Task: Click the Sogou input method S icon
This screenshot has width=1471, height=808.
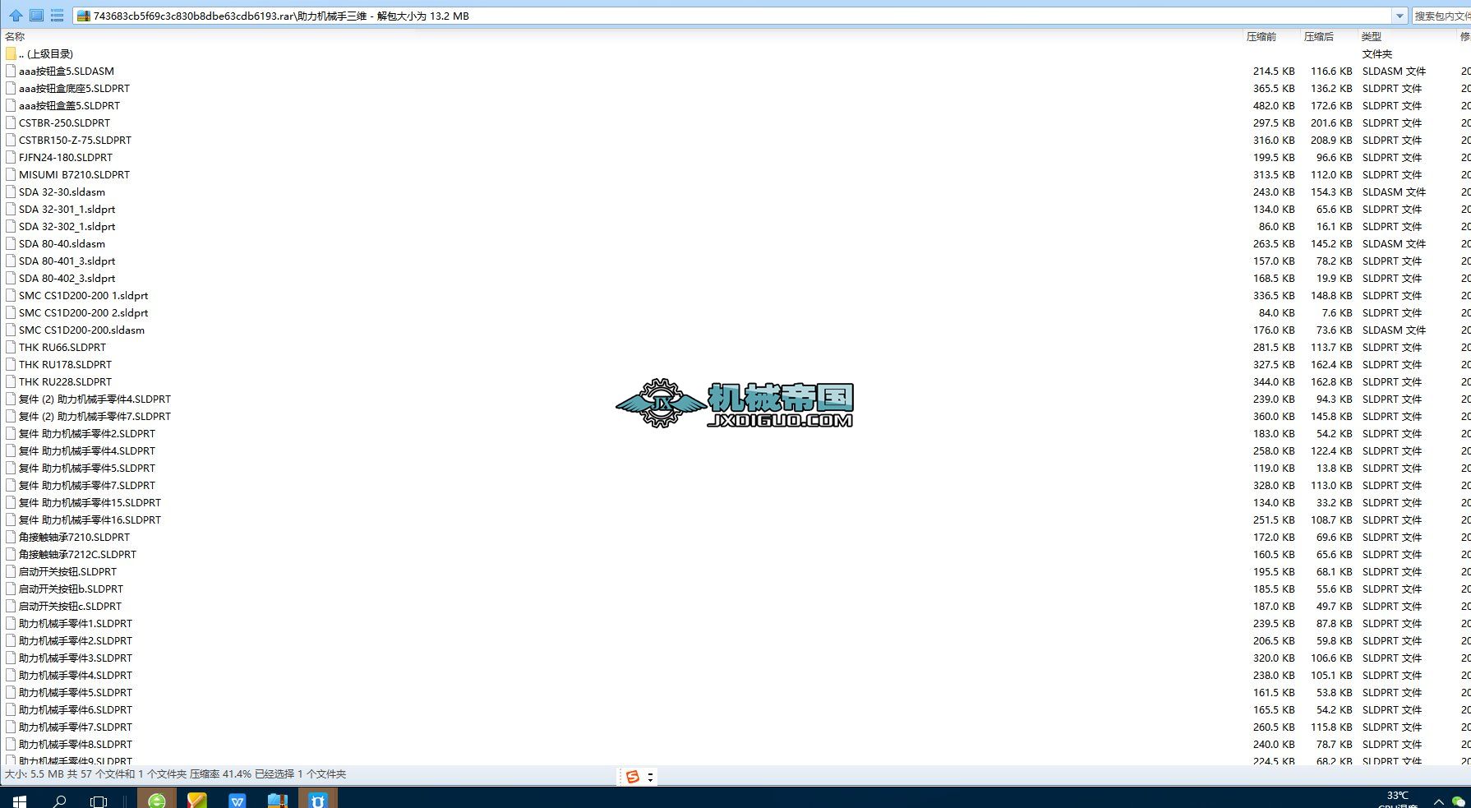Action: pos(632,777)
